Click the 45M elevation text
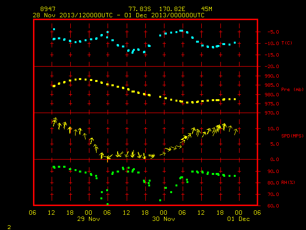Screen dimensions: 306x230 pos(207,9)
